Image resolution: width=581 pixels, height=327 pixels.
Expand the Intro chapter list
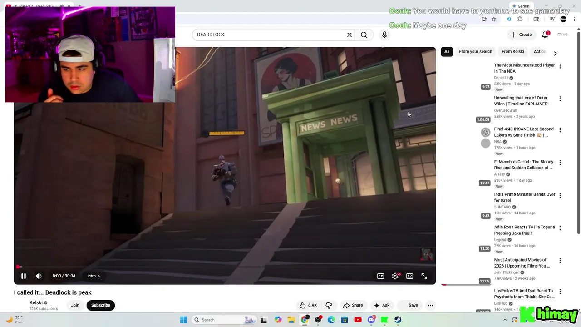pyautogui.click(x=94, y=276)
